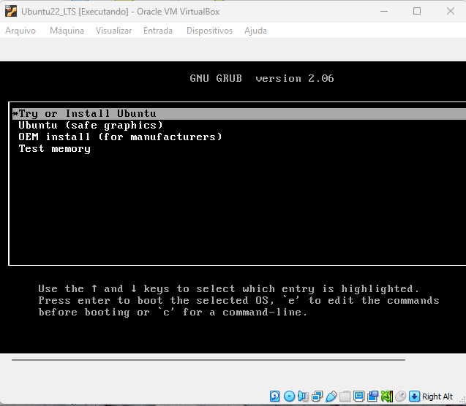Viewport: 466px width, 406px height.
Task: Toggle the mouse integration indicator
Action: 400,397
